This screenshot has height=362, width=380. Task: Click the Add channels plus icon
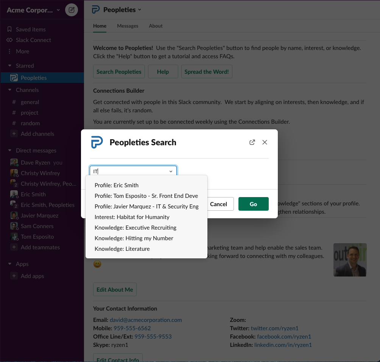click(14, 134)
